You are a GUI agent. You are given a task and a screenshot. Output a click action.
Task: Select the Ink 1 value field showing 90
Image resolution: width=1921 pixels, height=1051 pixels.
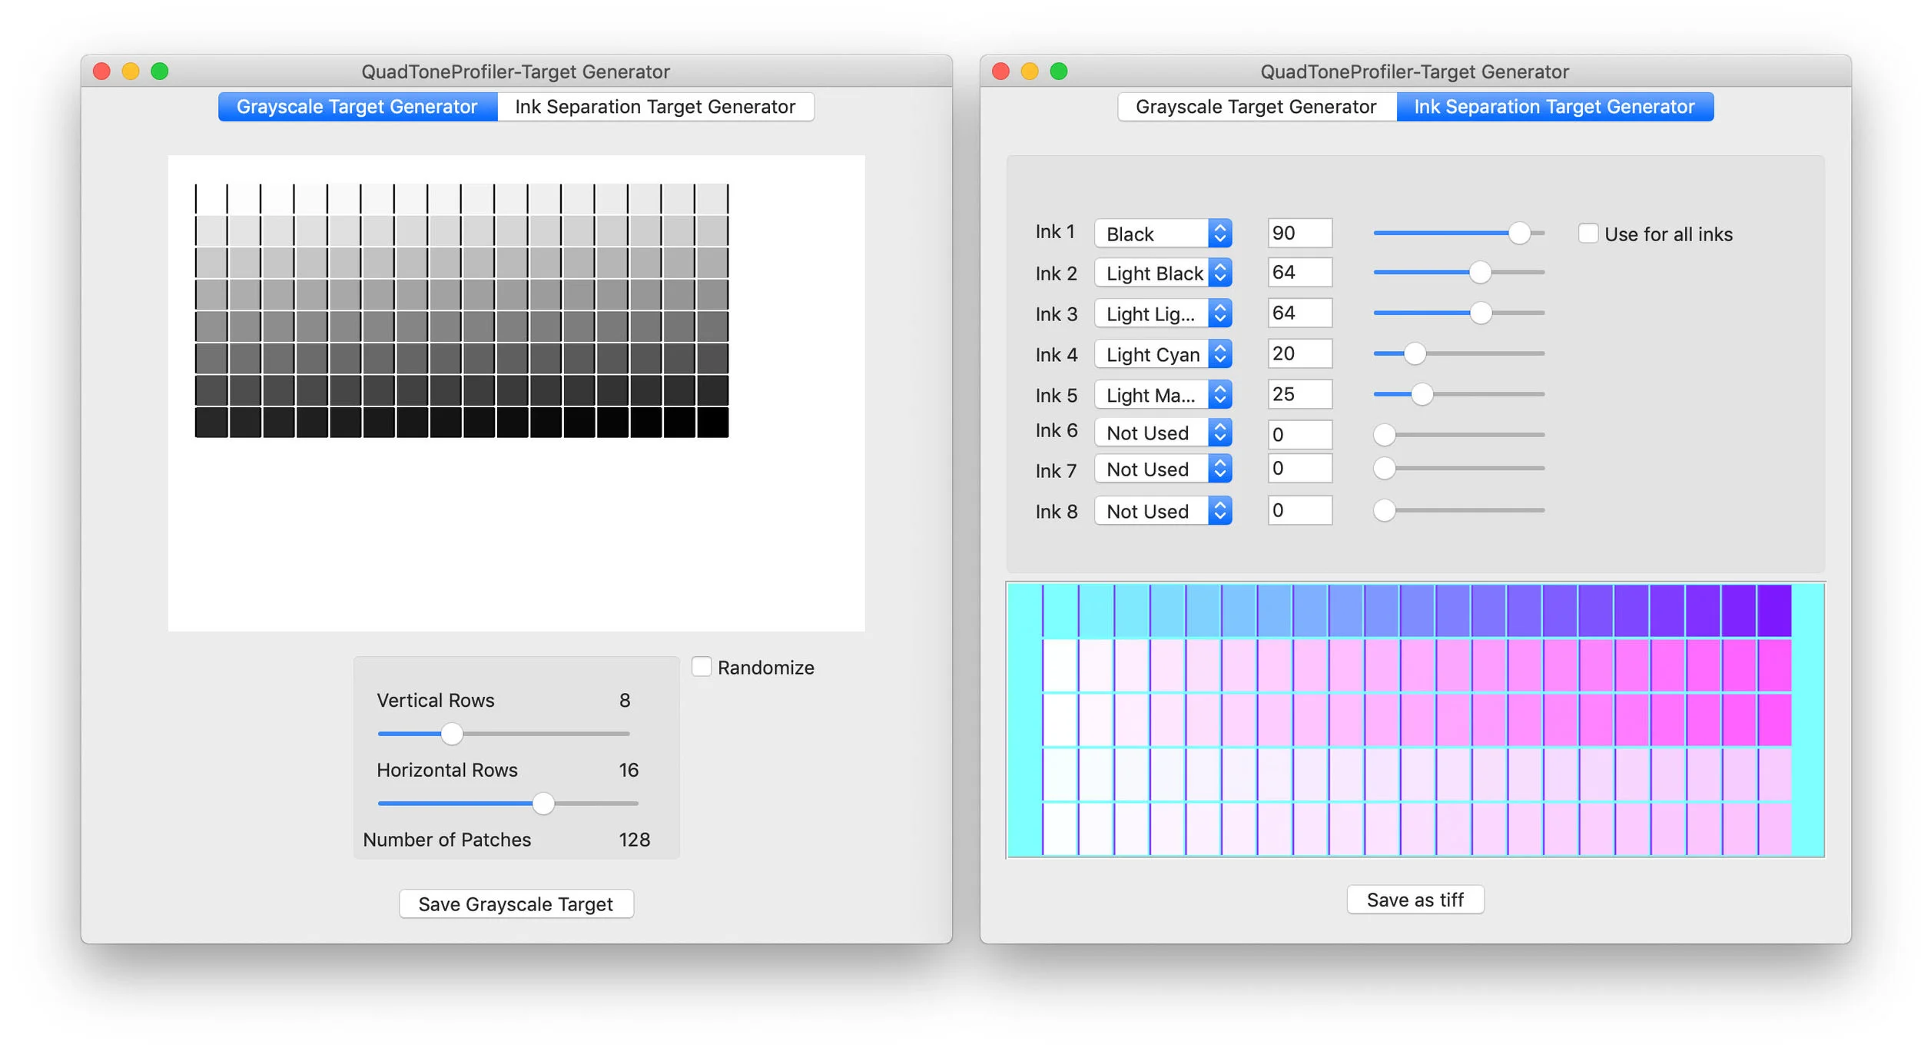pos(1299,233)
